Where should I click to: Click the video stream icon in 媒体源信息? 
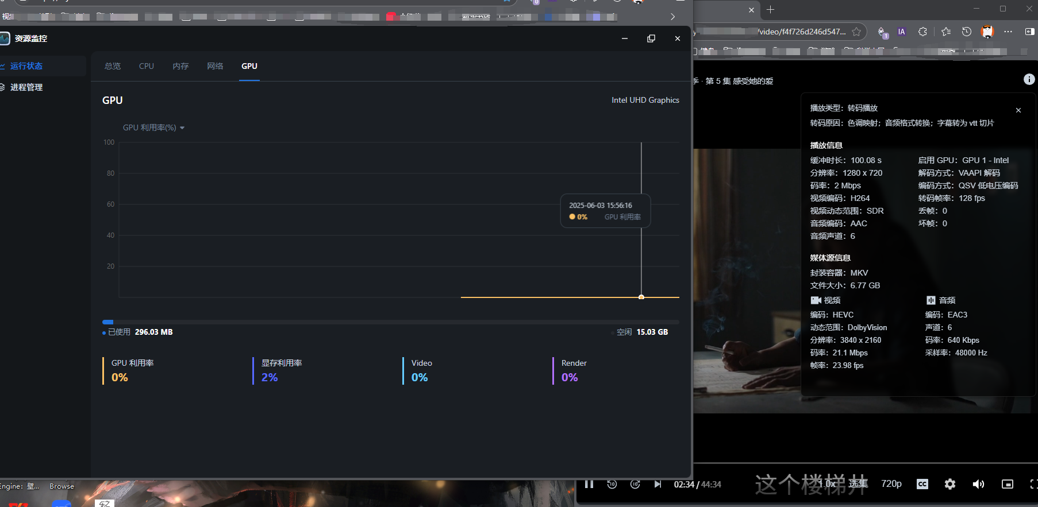click(x=816, y=300)
